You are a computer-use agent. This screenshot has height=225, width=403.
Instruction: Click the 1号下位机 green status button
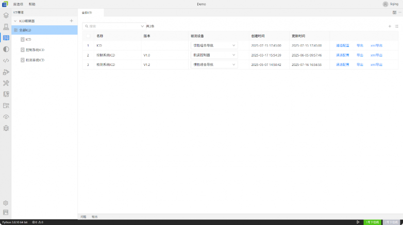[x=373, y=222]
